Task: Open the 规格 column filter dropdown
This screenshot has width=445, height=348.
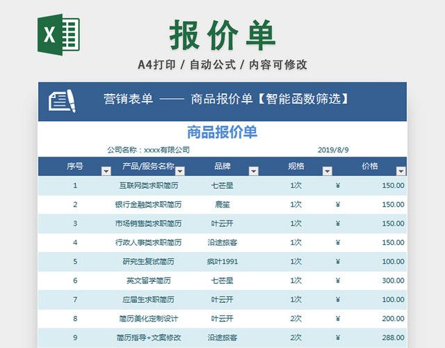Action: pyautogui.click(x=327, y=171)
